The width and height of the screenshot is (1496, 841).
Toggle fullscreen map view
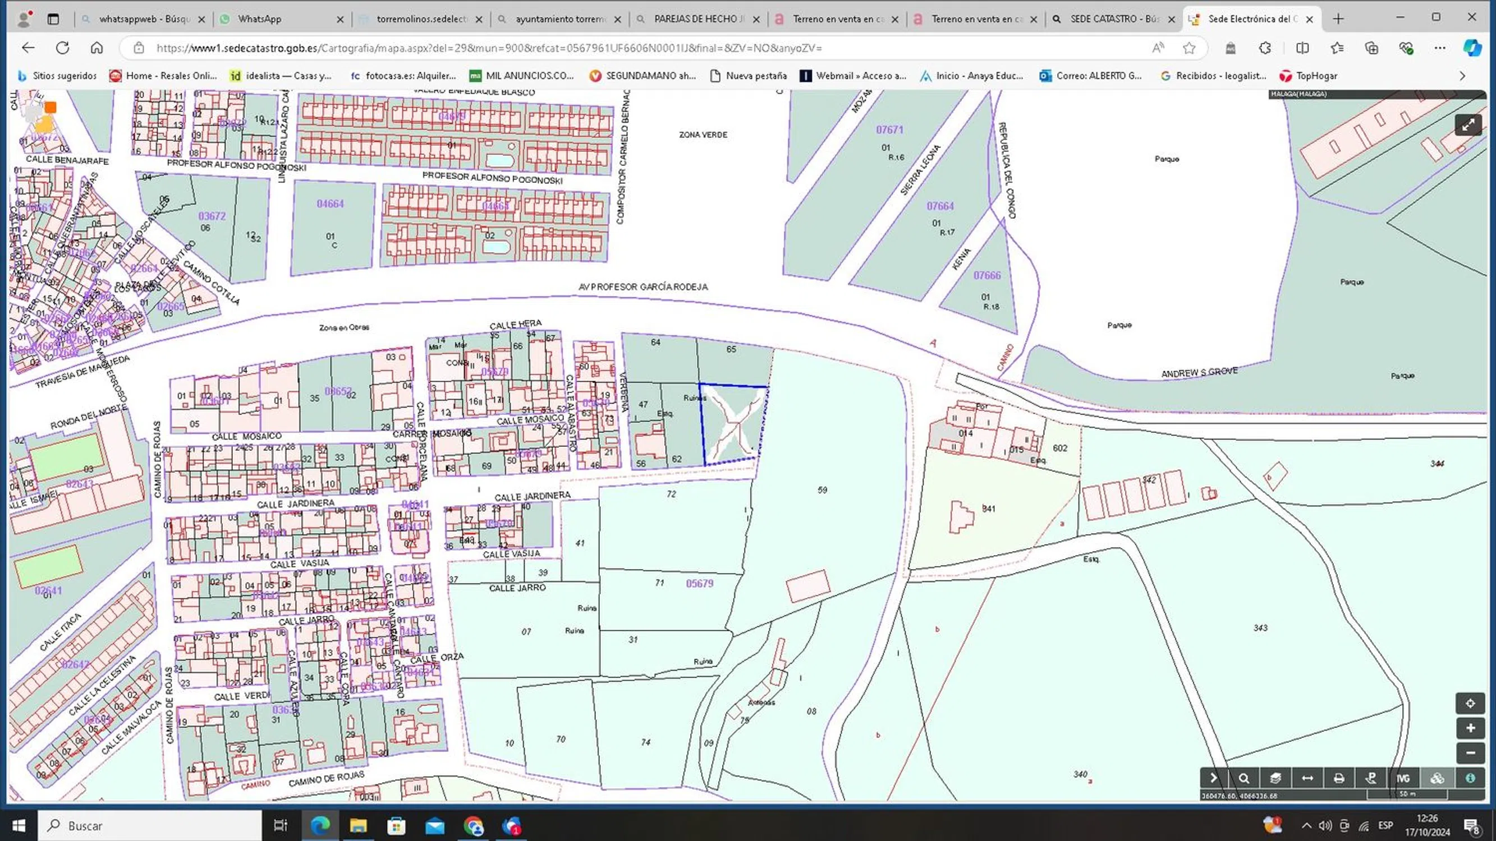pyautogui.click(x=1467, y=125)
